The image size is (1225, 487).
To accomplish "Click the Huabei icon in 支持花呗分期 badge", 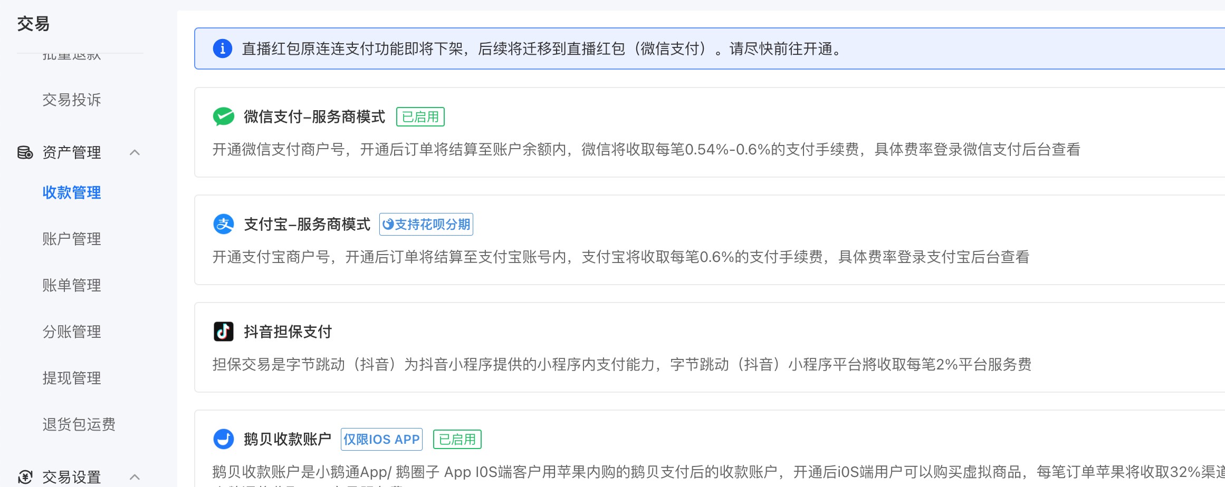I will point(388,225).
